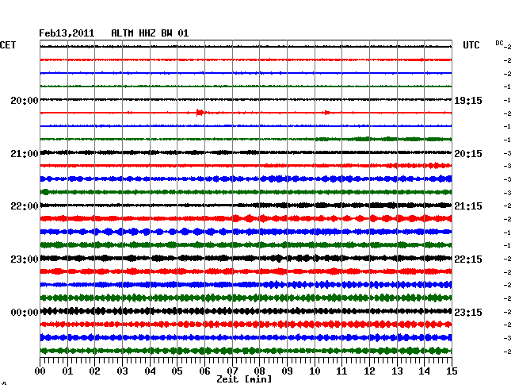Select the DC value beside the 21:15 label
The height and width of the screenshot is (392, 515).
(x=507, y=206)
